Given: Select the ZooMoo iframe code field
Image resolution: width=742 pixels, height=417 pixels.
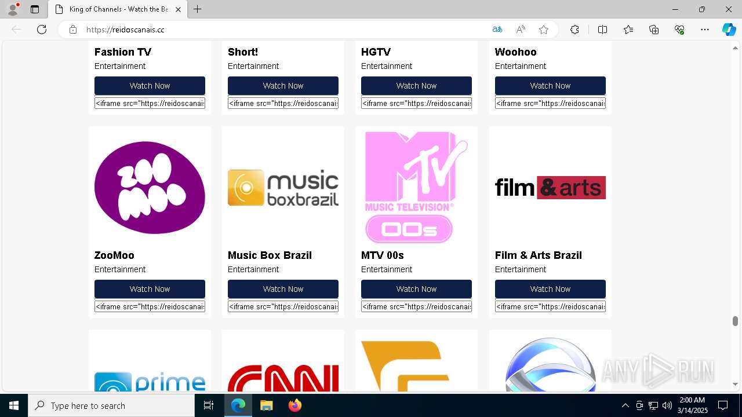Looking at the screenshot, I should click(150, 306).
